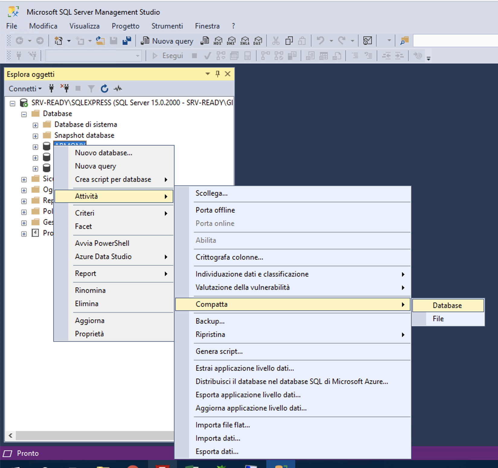Viewport: 498px width, 468px height.
Task: Open the File menu
Action: pos(12,26)
